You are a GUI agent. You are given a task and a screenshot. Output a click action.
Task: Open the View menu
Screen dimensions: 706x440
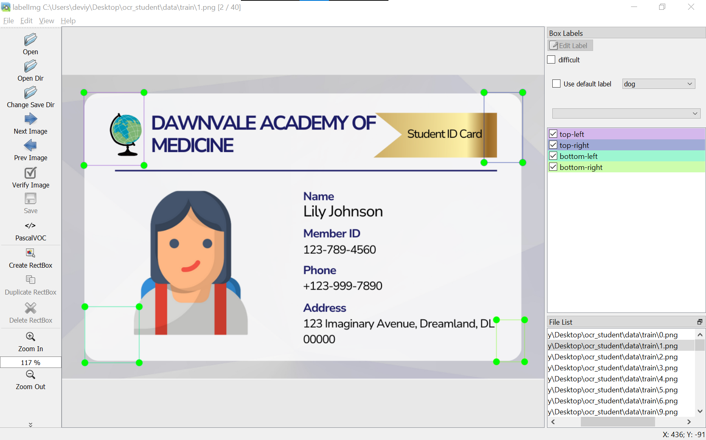coord(46,20)
